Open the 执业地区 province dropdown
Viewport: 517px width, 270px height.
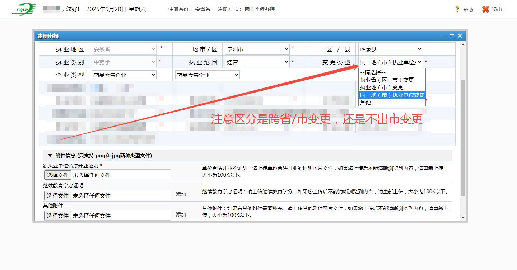coord(124,49)
